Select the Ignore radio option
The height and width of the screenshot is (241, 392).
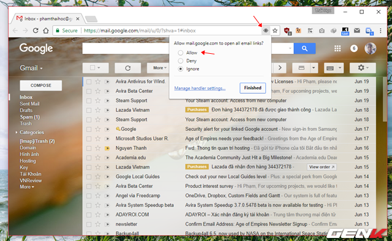(181, 69)
